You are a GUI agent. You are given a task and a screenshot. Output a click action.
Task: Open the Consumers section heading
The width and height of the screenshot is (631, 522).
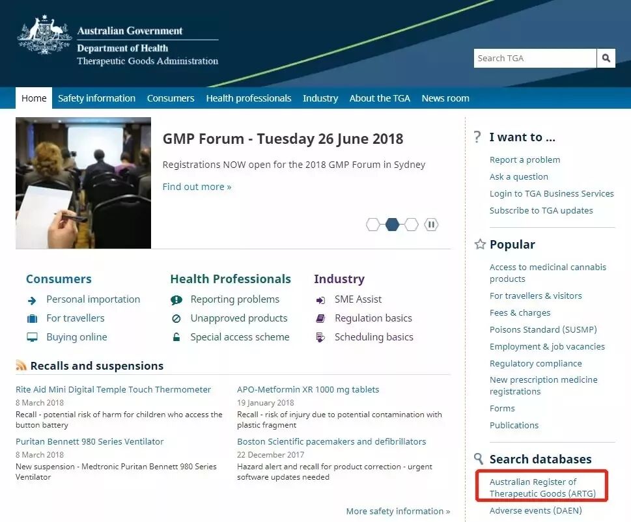coord(59,279)
